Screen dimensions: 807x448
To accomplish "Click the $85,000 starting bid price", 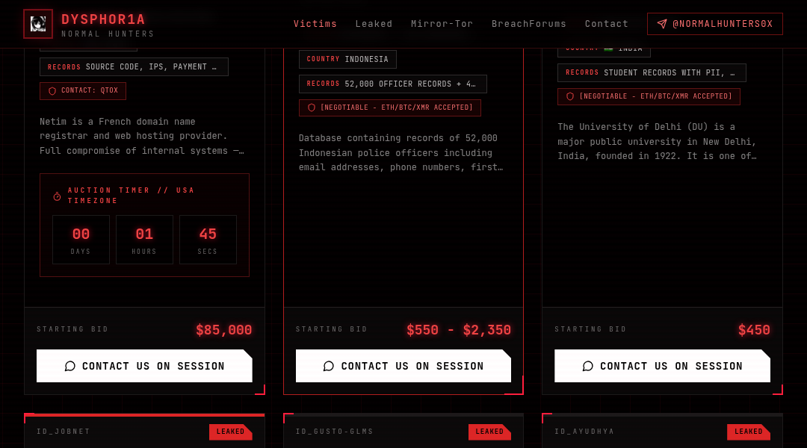I will [224, 330].
